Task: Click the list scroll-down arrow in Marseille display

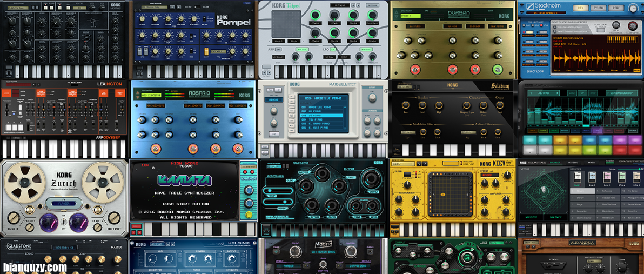Action: pyautogui.click(x=344, y=128)
